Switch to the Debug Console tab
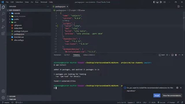185x104 pixels. (x=89, y=55)
